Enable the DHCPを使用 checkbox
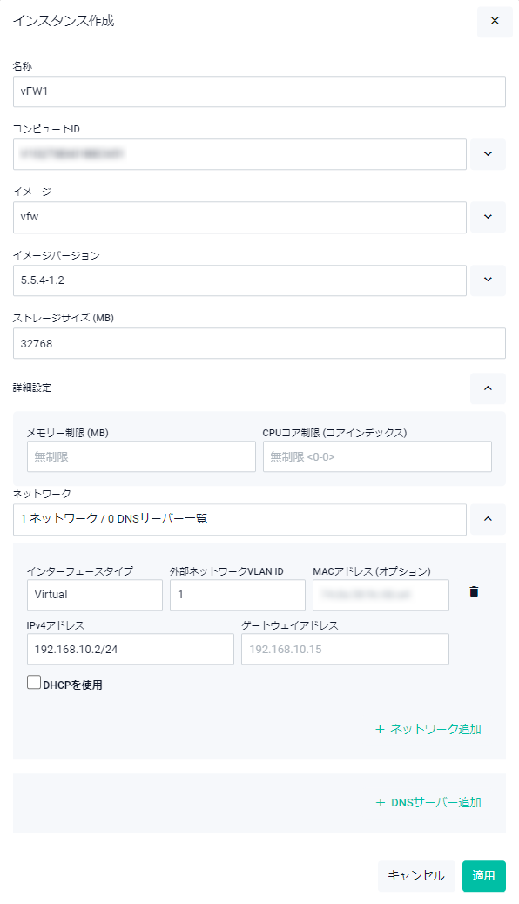519x904 pixels. tap(34, 683)
